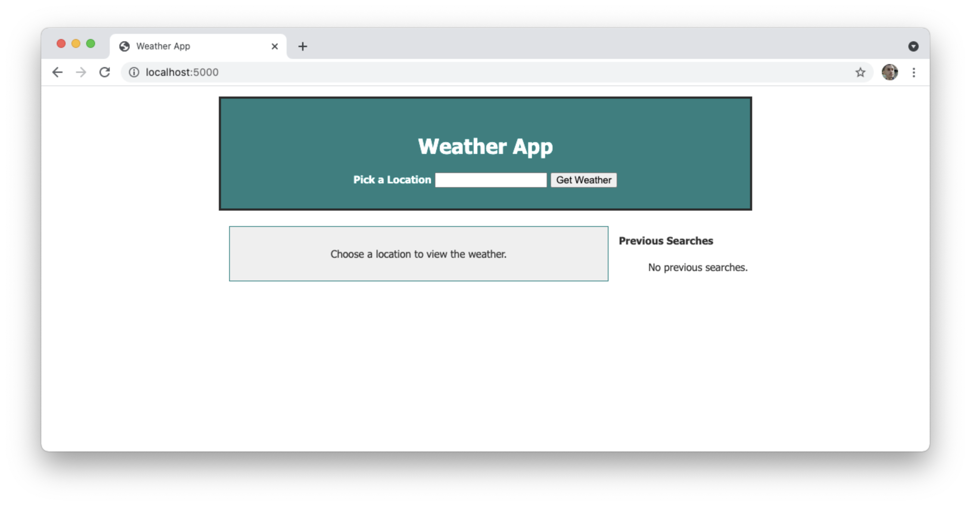This screenshot has height=506, width=971.
Task: Click the back navigation arrow
Action: click(x=57, y=71)
